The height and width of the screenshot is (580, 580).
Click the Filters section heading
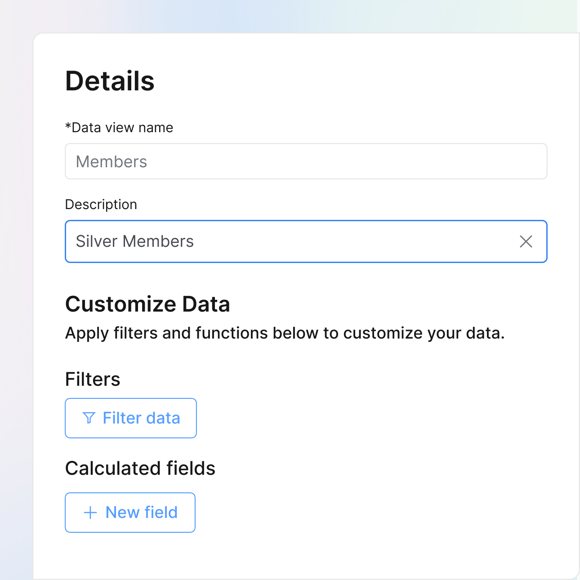pos(93,379)
